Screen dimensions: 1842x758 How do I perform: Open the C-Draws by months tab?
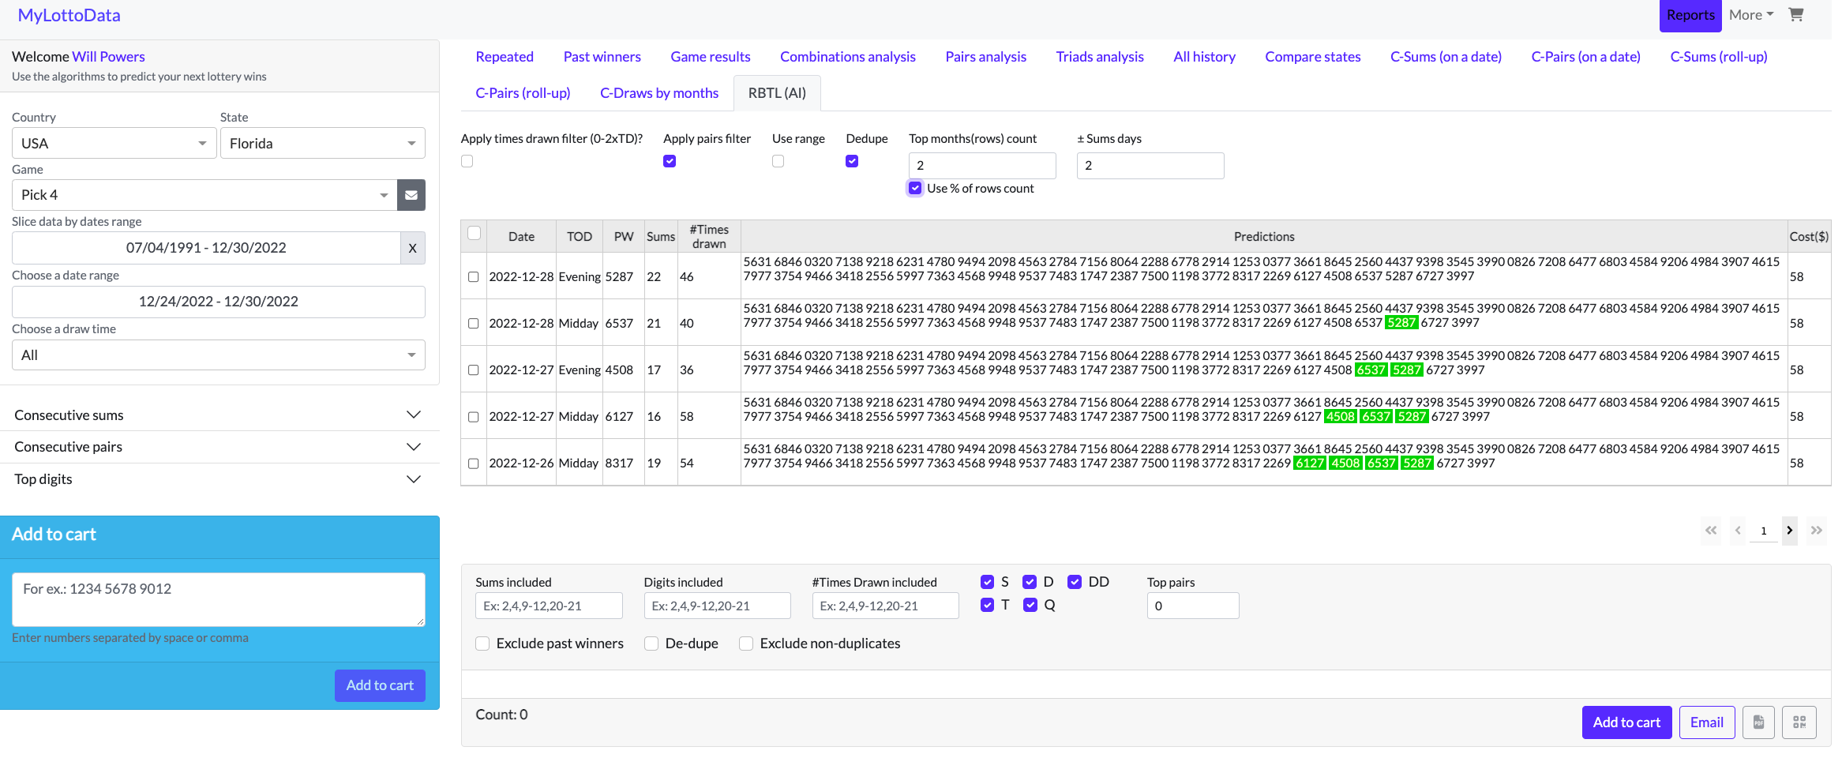[659, 93]
